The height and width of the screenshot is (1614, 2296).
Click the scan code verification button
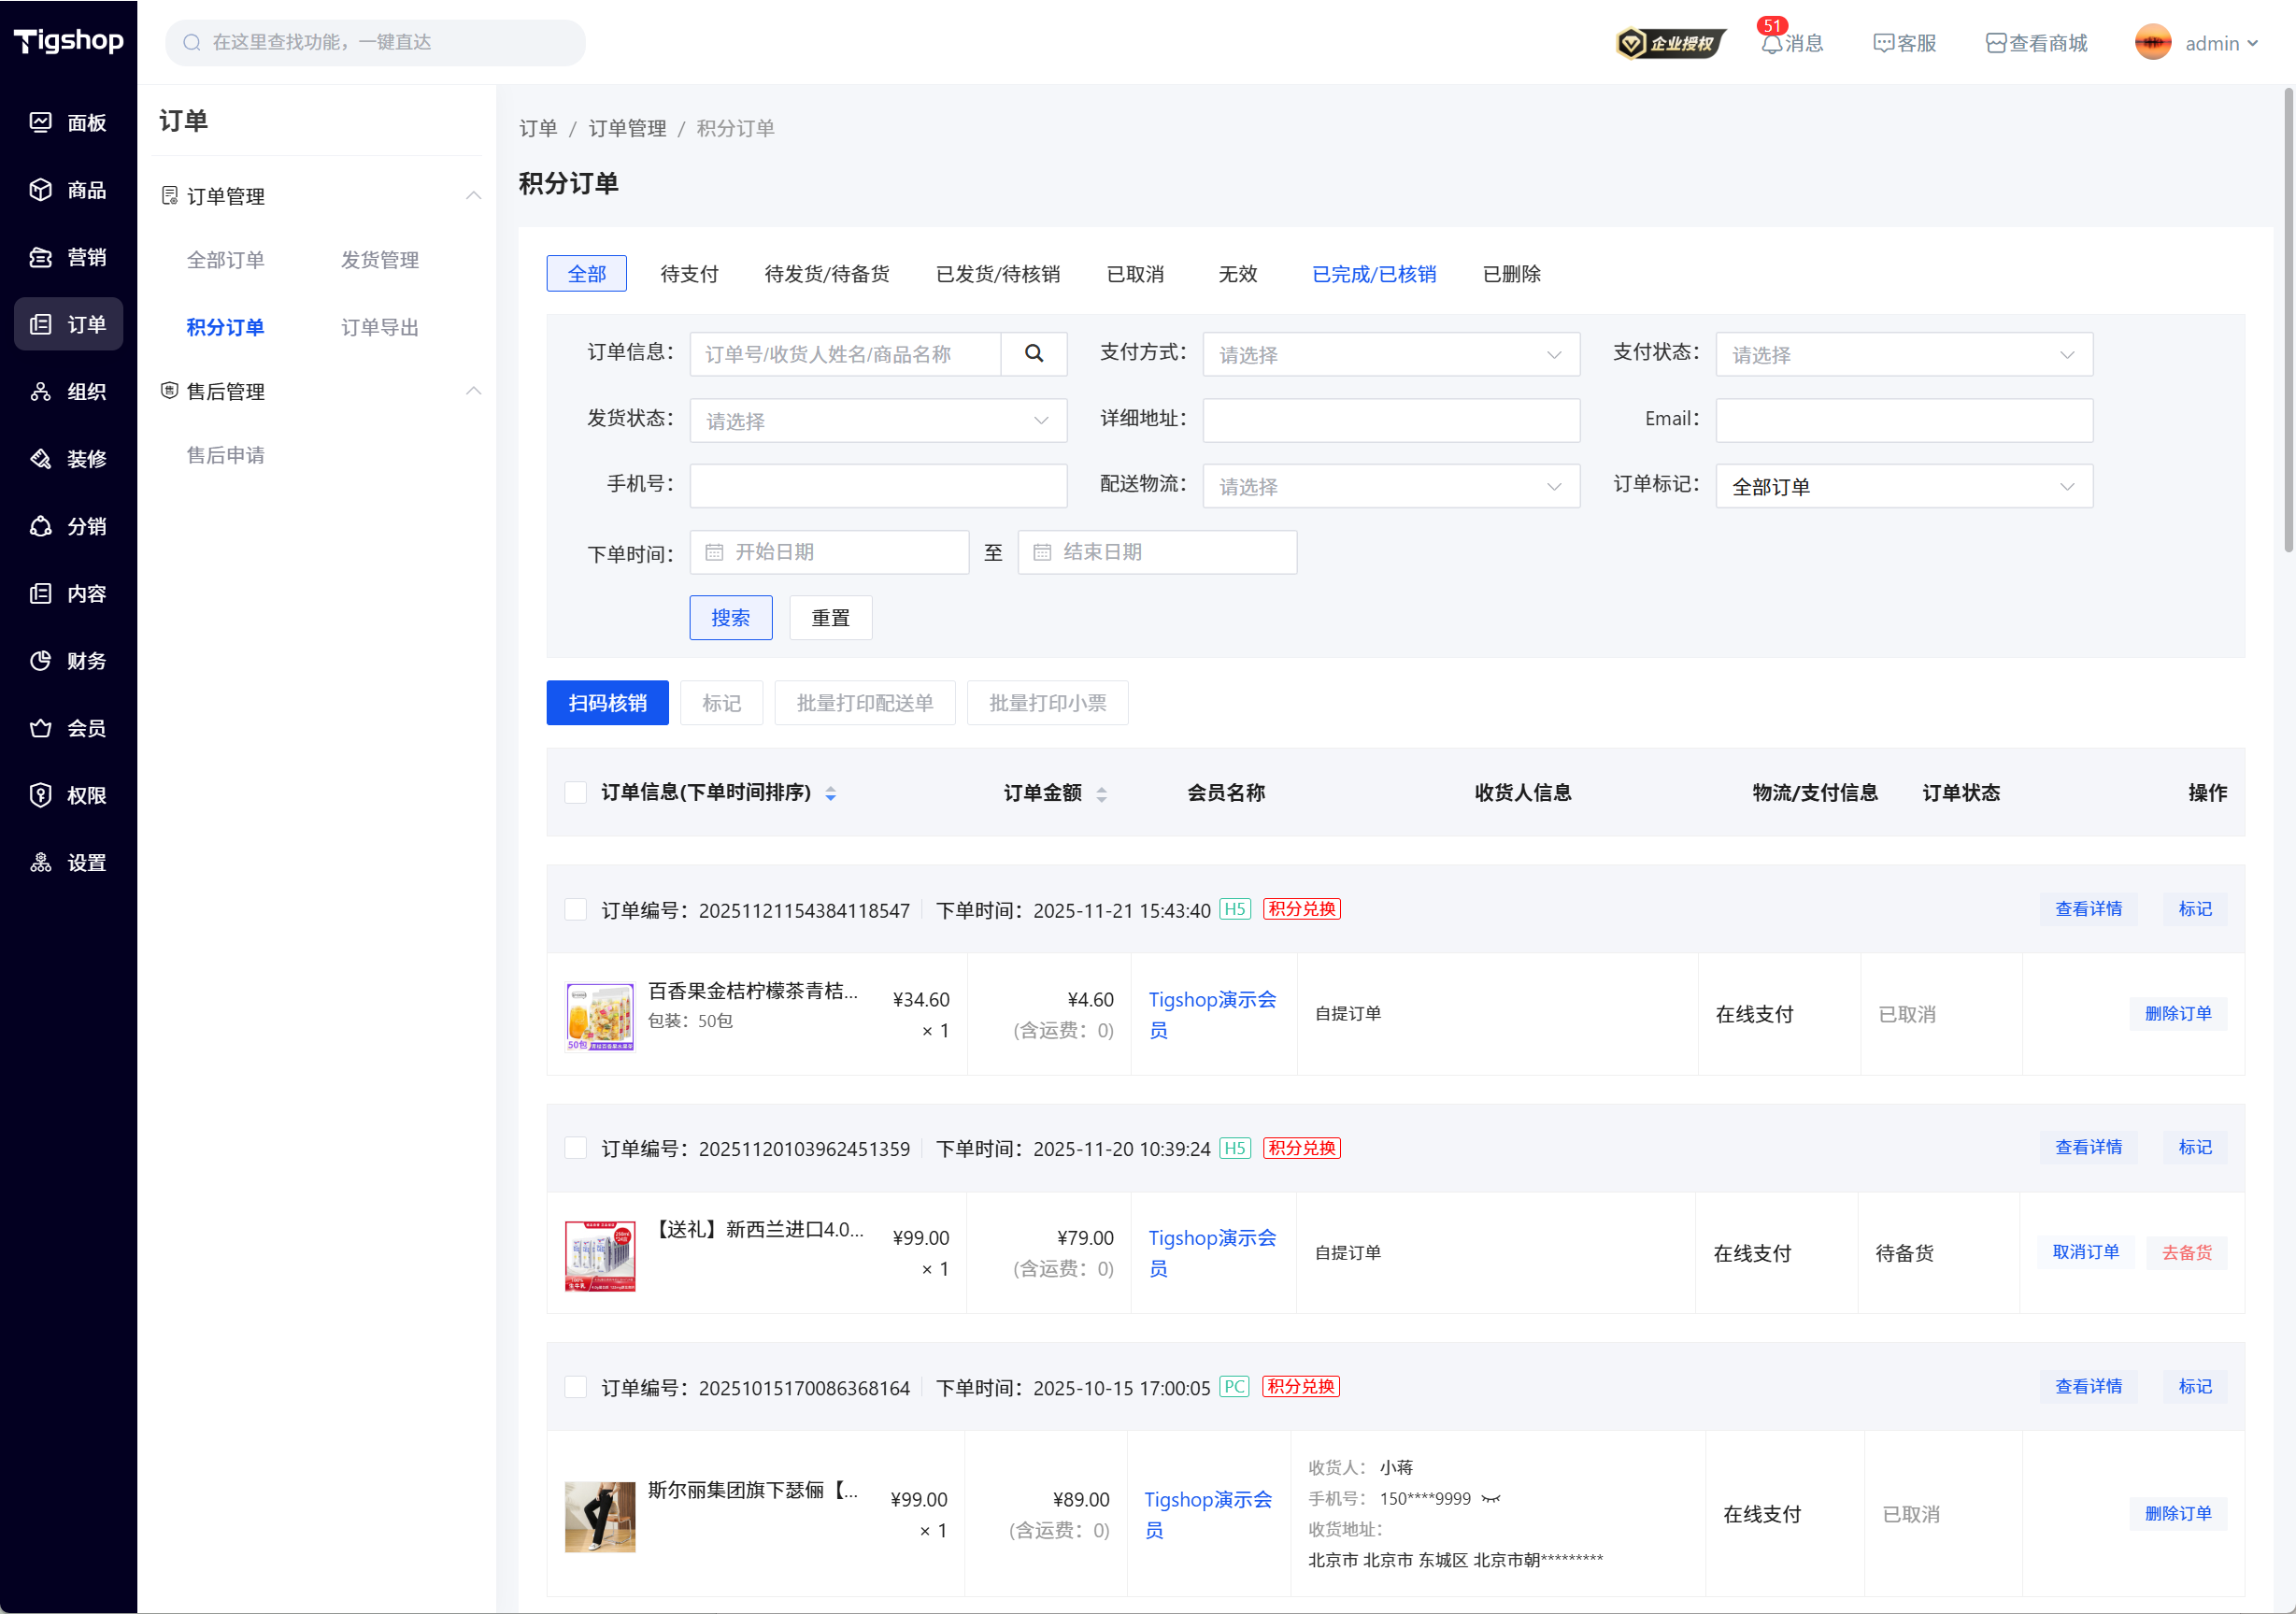click(607, 703)
